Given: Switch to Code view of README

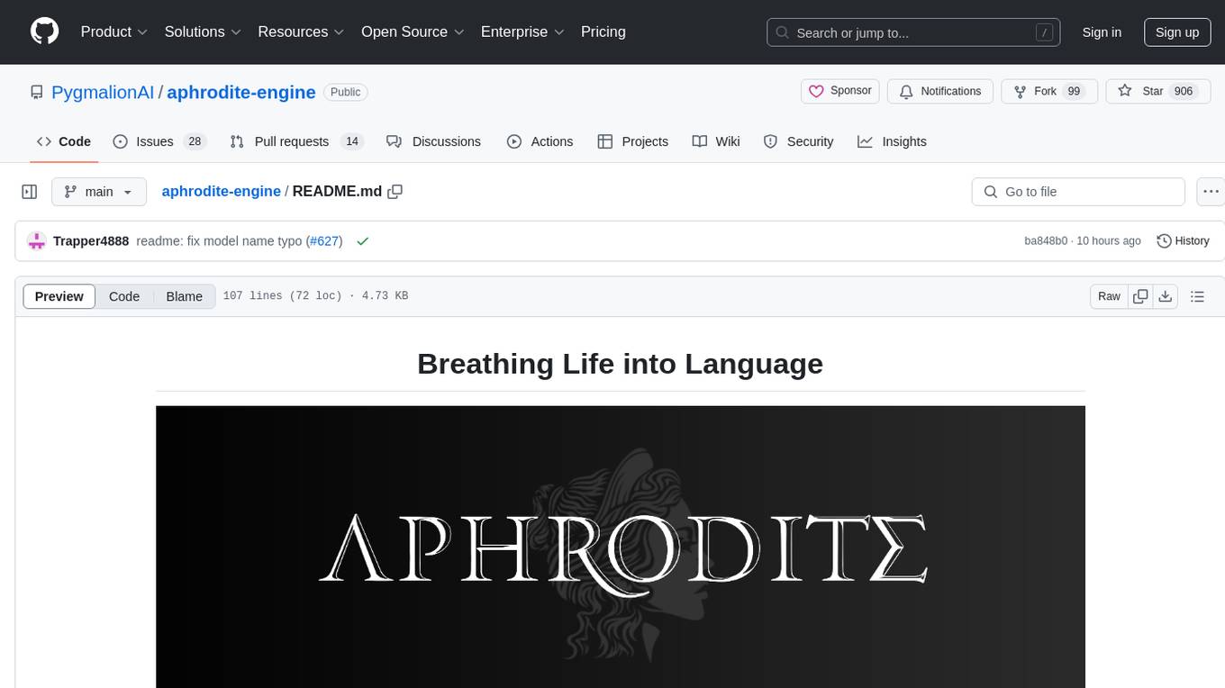Looking at the screenshot, I should [x=124, y=296].
